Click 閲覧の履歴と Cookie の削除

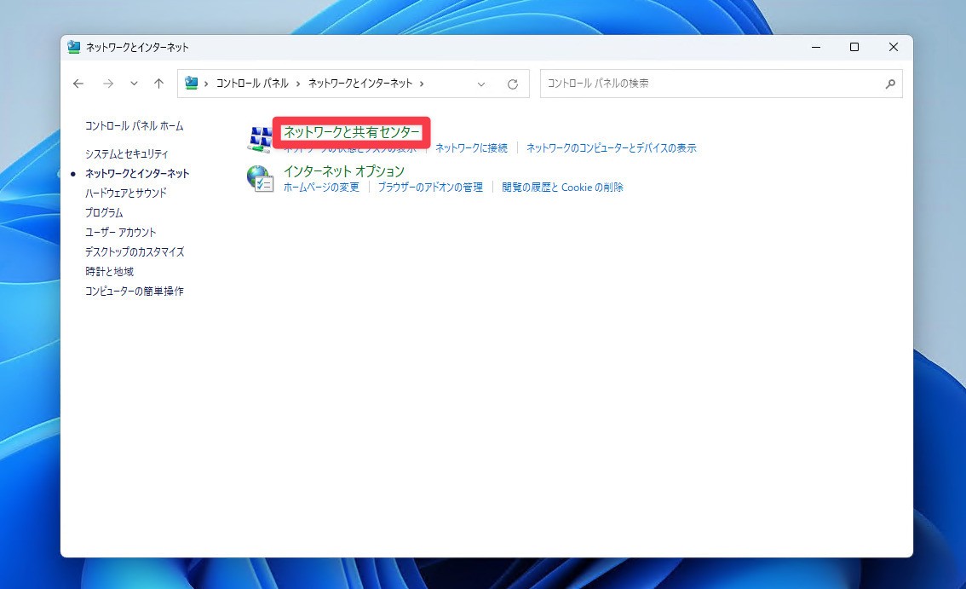(x=562, y=187)
